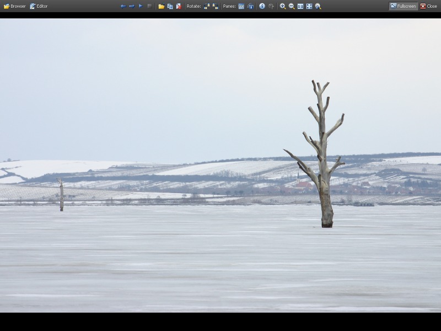Click the greyed icon next to info

(x=271, y=6)
